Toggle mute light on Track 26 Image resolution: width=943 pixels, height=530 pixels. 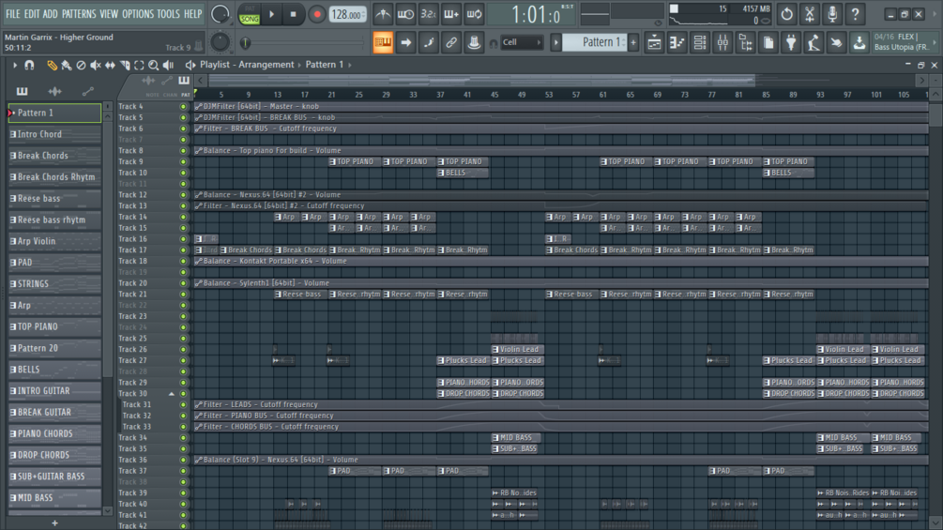(x=183, y=349)
